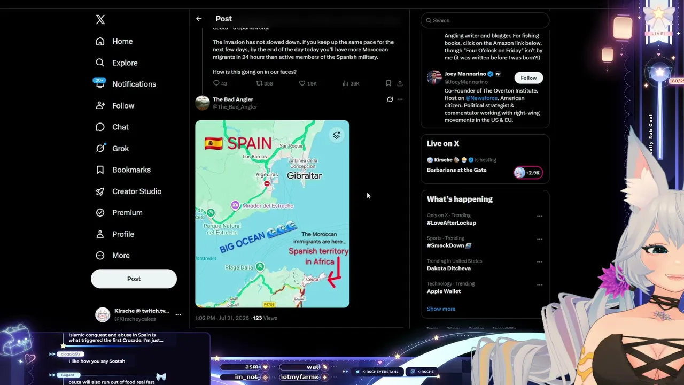This screenshot has width=684, height=385.
Task: Bookmark the post above The Bad Angler
Action: pos(388,83)
